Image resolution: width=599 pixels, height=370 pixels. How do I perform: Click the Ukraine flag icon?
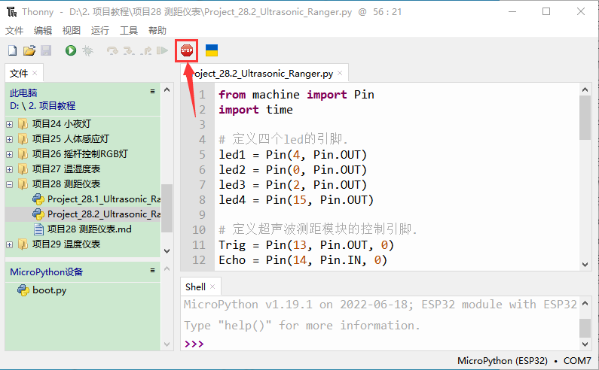(212, 50)
